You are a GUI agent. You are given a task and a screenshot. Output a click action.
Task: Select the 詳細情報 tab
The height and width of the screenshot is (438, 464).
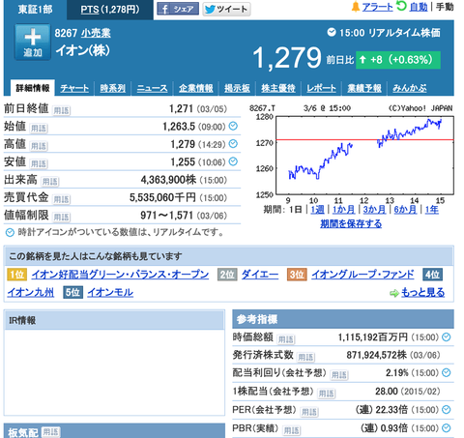click(33, 88)
